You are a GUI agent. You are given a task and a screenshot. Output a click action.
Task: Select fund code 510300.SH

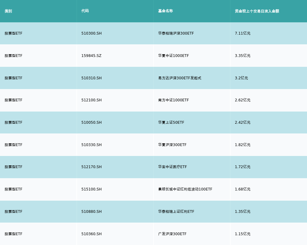(x=91, y=33)
